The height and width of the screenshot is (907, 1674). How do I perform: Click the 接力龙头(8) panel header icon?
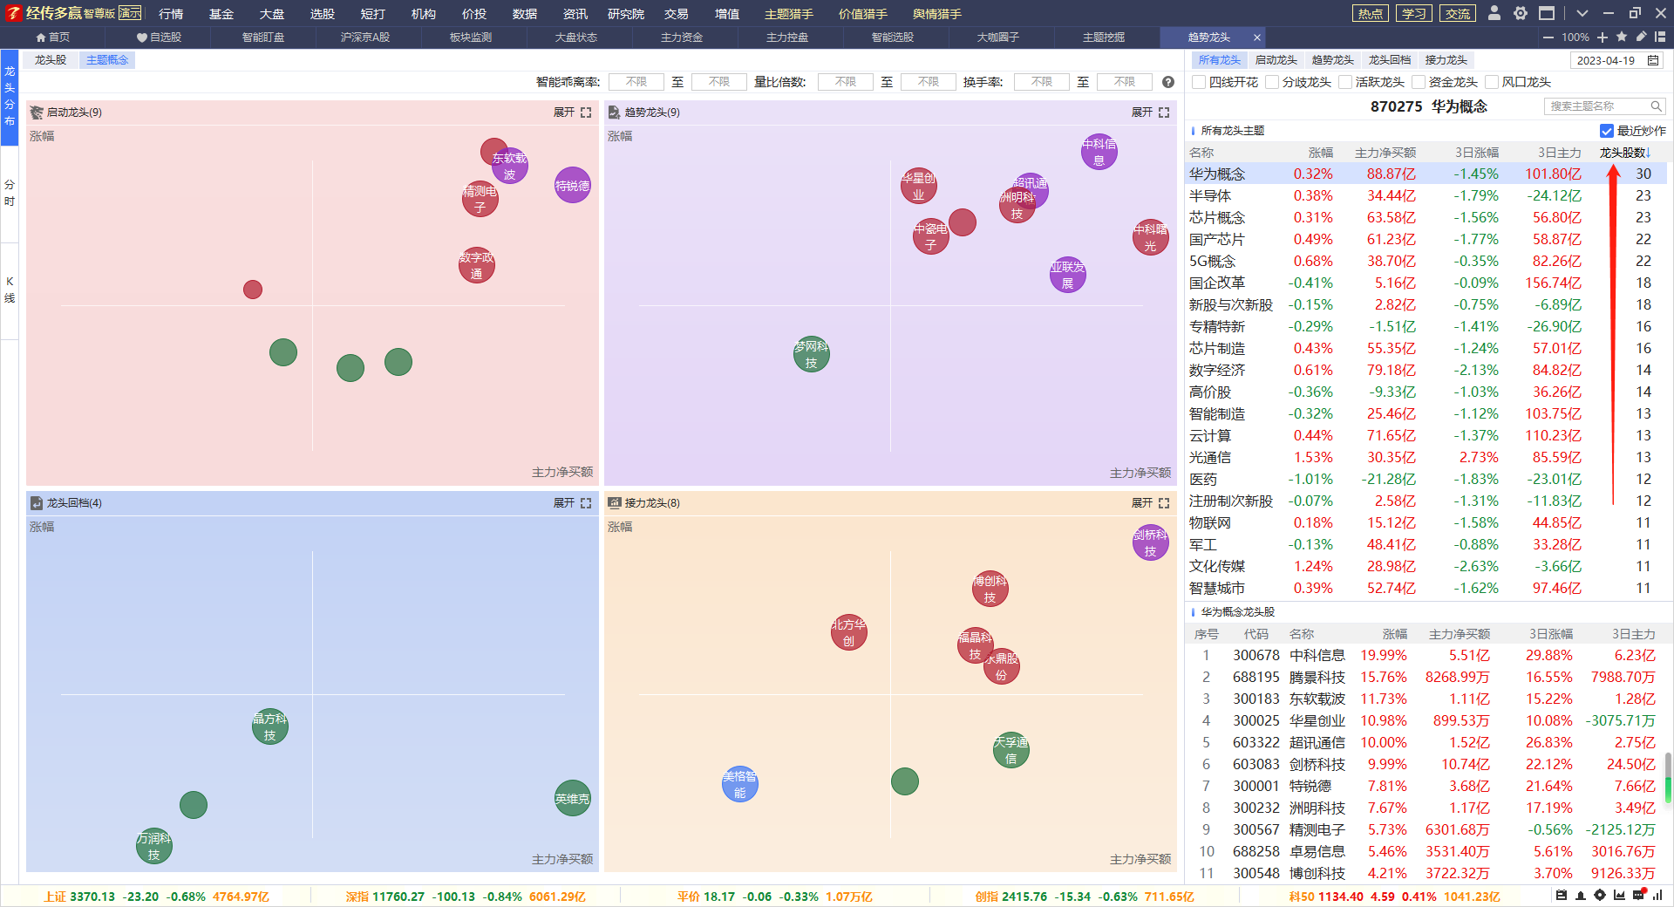tap(614, 503)
